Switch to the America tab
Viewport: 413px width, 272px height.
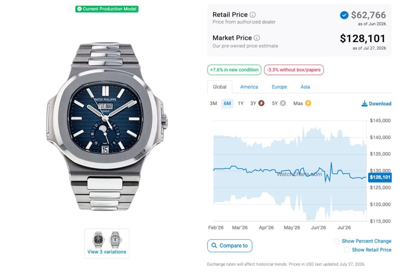click(249, 87)
